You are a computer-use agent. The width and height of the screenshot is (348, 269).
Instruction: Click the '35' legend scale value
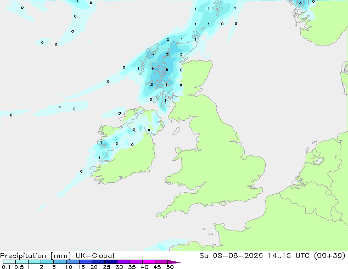132,267
